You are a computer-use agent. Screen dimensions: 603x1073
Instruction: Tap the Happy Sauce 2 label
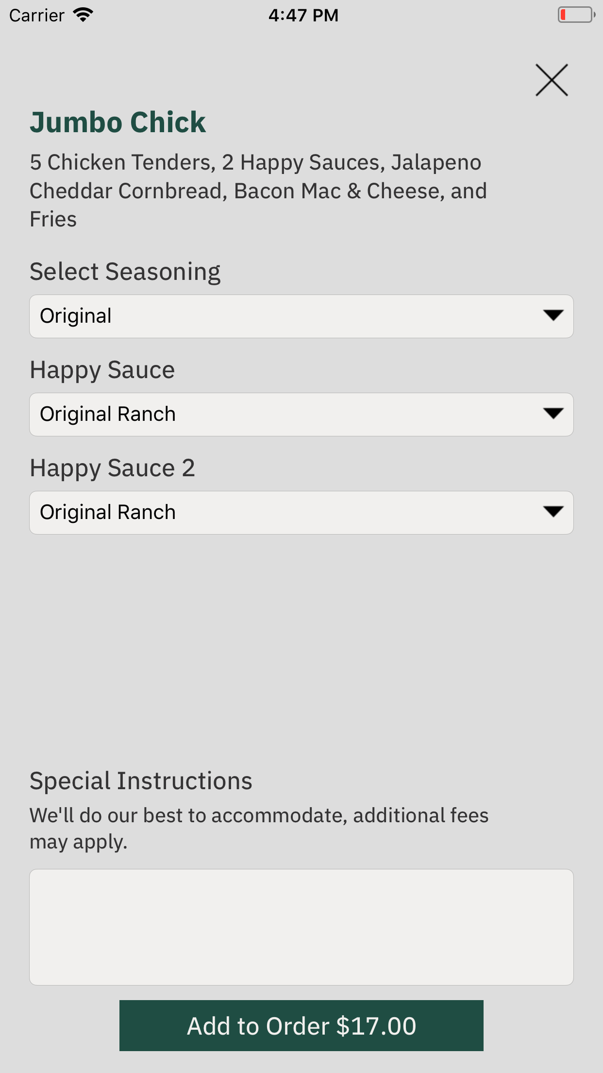(113, 468)
